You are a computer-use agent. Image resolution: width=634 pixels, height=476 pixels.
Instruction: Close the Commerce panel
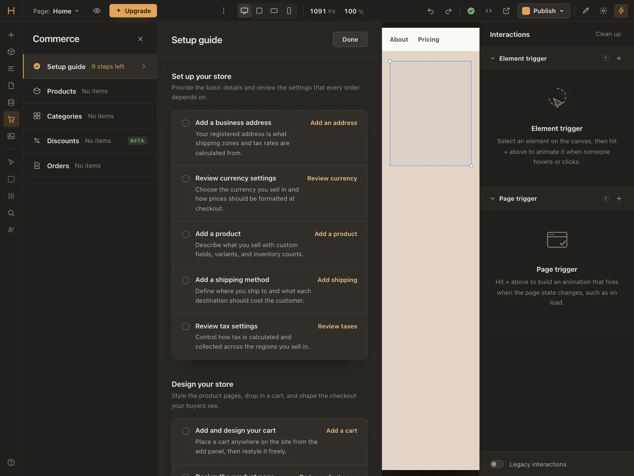point(140,39)
